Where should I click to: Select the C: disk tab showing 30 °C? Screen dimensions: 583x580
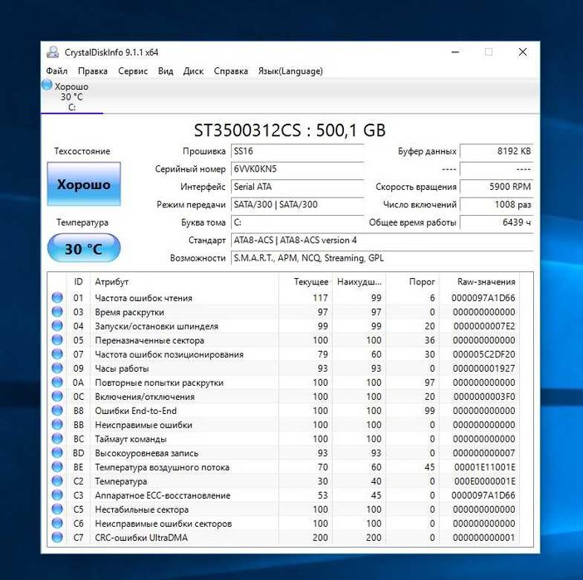[x=71, y=96]
